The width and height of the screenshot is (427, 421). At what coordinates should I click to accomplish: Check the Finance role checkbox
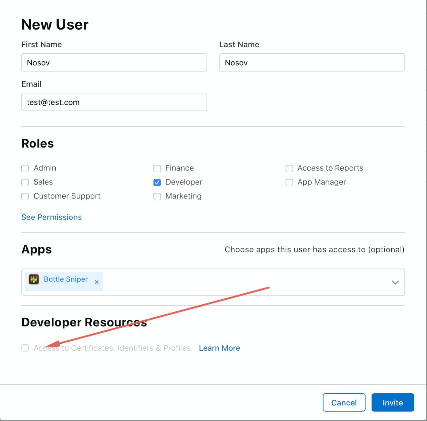click(x=157, y=169)
